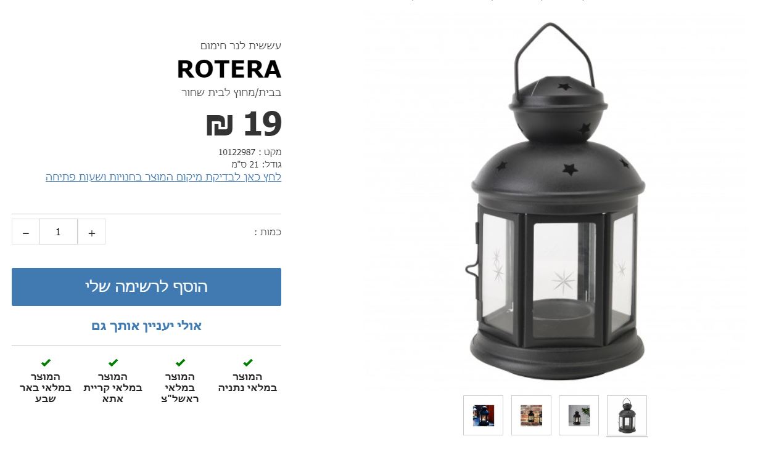
Task: Click the ROTERA product title
Action: pyautogui.click(x=229, y=69)
